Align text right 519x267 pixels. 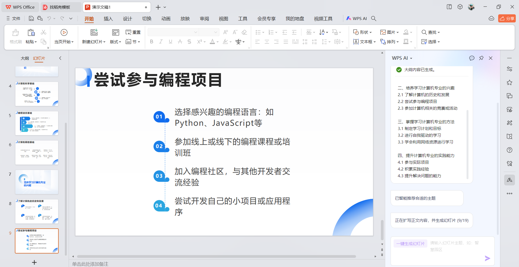pos(276,42)
